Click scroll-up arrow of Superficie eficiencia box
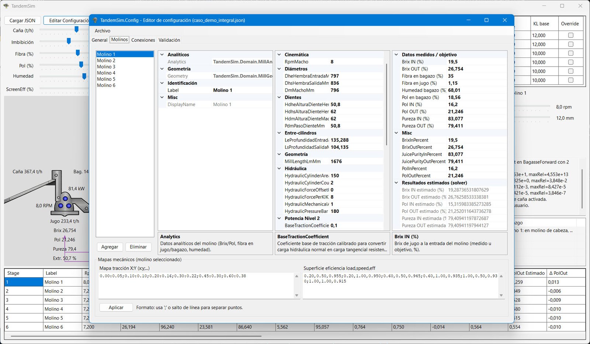The width and height of the screenshot is (590, 344). click(501, 276)
